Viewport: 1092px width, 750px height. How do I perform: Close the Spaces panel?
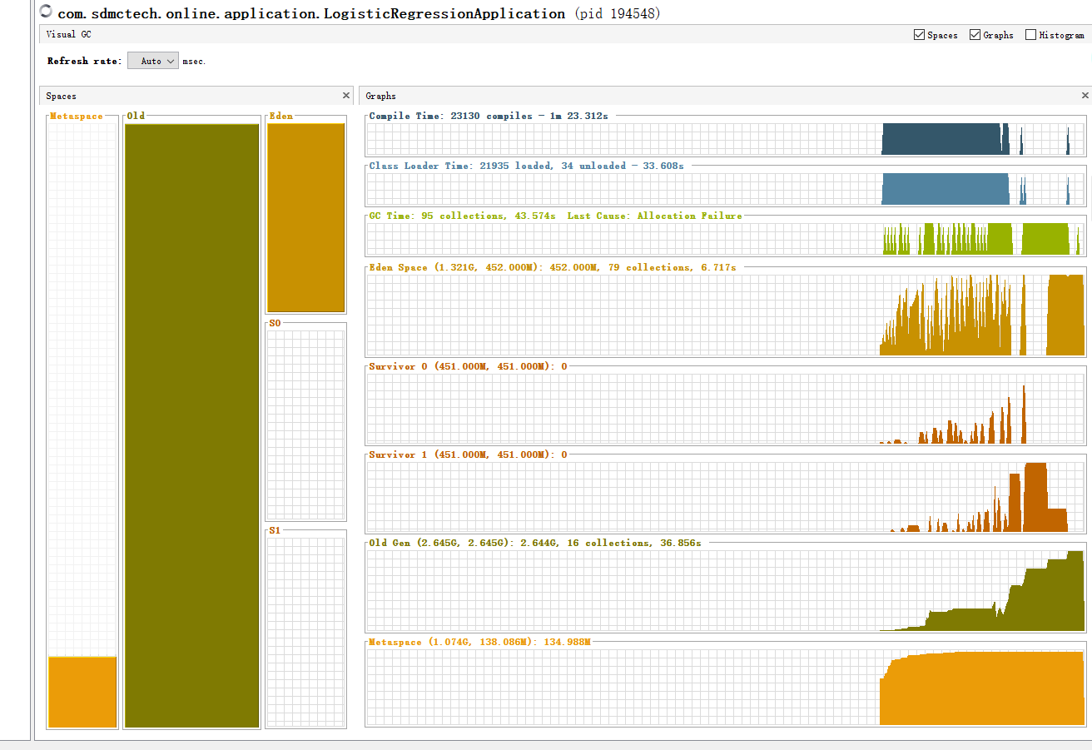point(346,95)
